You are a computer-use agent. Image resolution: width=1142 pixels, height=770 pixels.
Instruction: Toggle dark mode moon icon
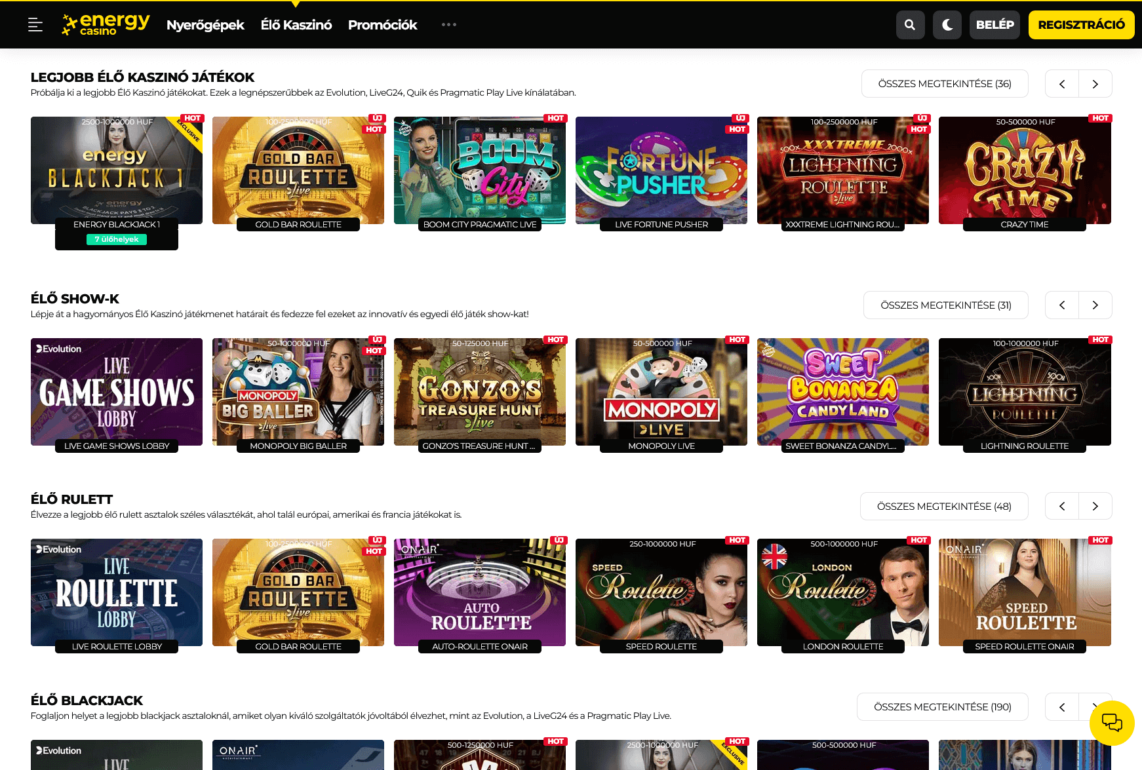[947, 25]
